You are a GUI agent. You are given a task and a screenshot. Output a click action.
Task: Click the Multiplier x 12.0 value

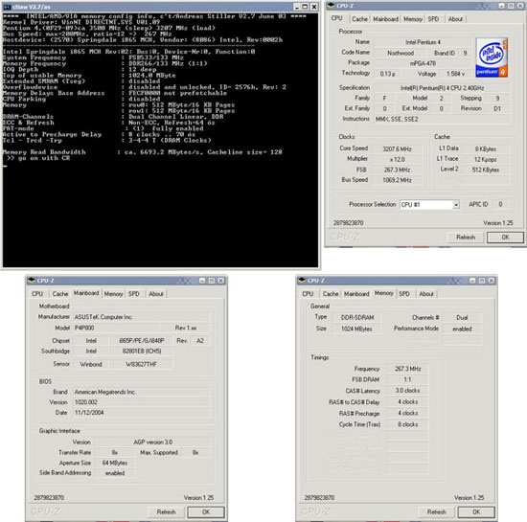[x=397, y=159]
